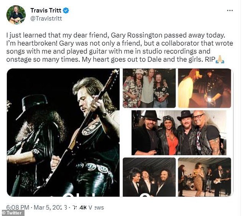Screen dimensions: 243x216
Task: Click the Mar 5, 2023 date
Action: pyautogui.click(x=50, y=207)
